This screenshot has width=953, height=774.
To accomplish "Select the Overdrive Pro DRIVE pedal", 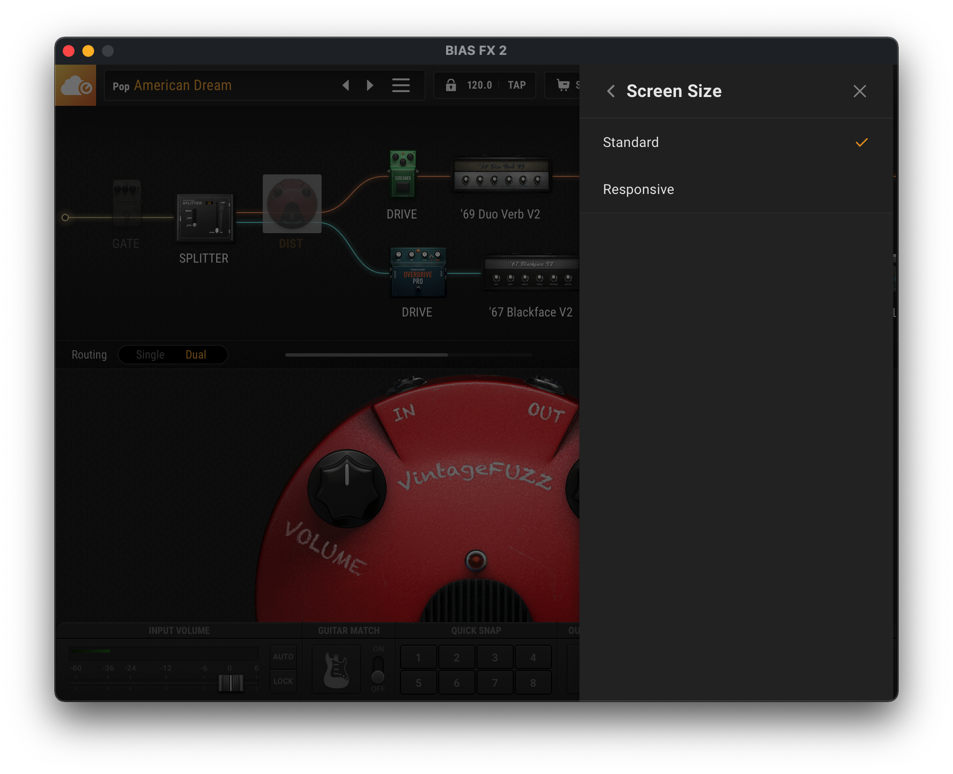I will (418, 272).
